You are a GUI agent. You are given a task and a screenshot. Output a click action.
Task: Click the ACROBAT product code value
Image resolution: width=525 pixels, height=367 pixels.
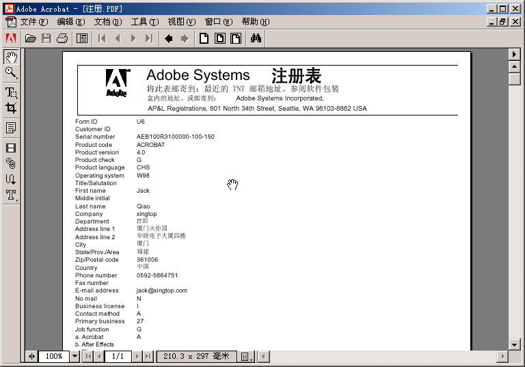(150, 145)
